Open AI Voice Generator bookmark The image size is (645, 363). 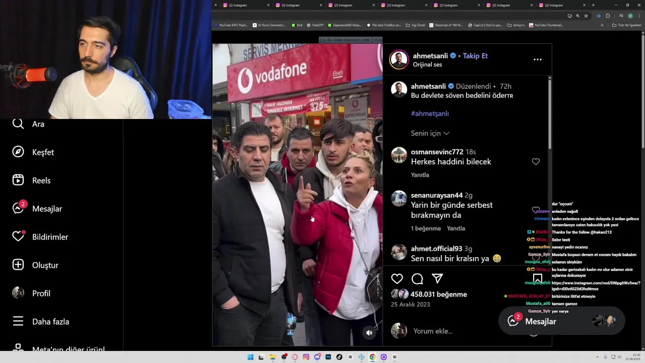(269, 25)
